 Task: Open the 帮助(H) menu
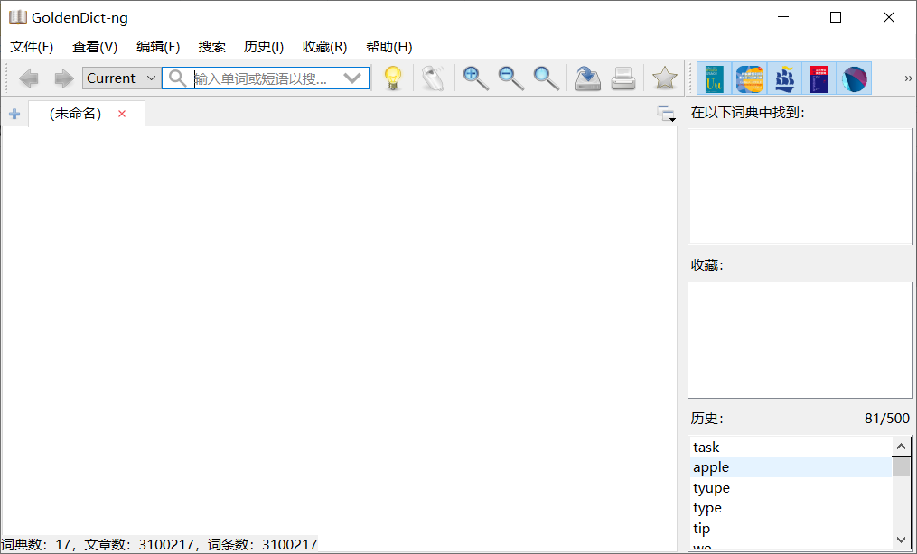coord(388,47)
